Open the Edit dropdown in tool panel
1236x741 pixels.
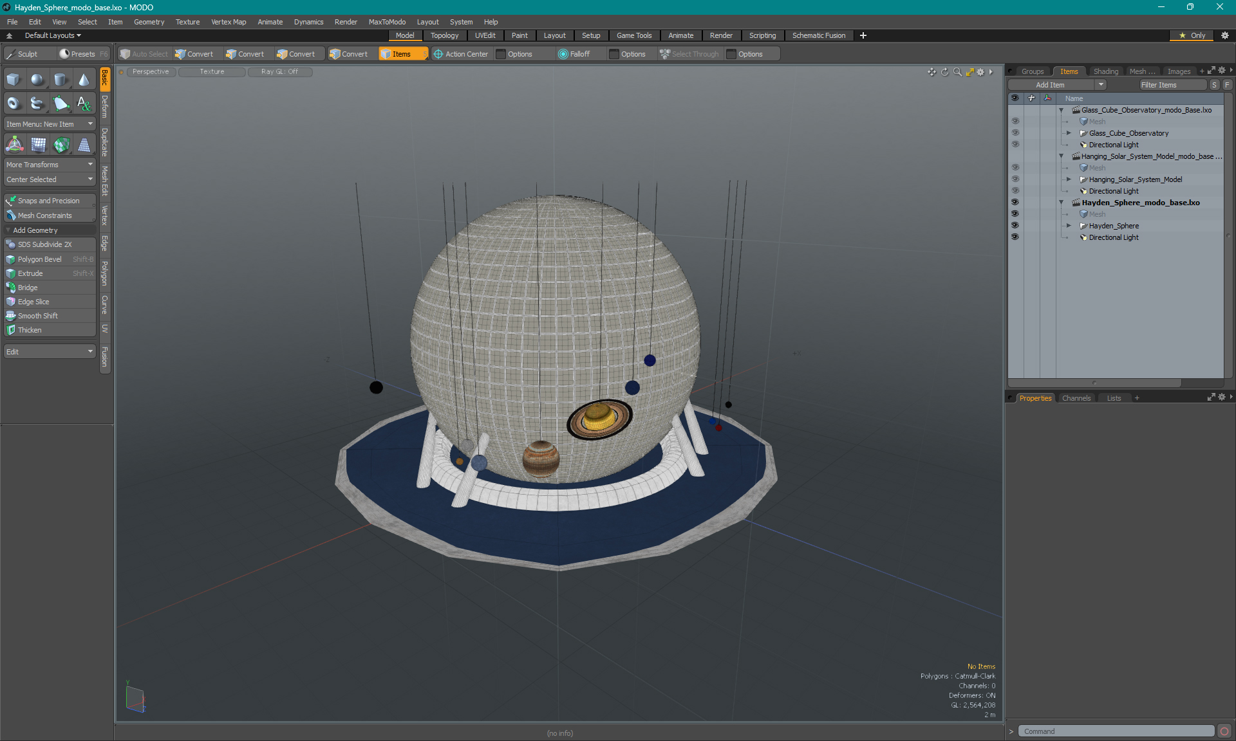[50, 352]
